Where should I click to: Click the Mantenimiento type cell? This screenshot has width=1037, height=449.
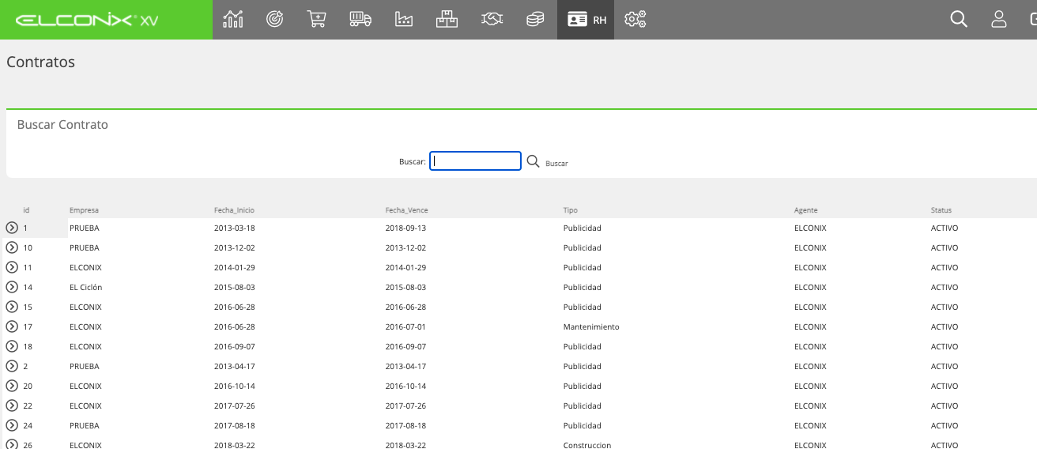(591, 326)
